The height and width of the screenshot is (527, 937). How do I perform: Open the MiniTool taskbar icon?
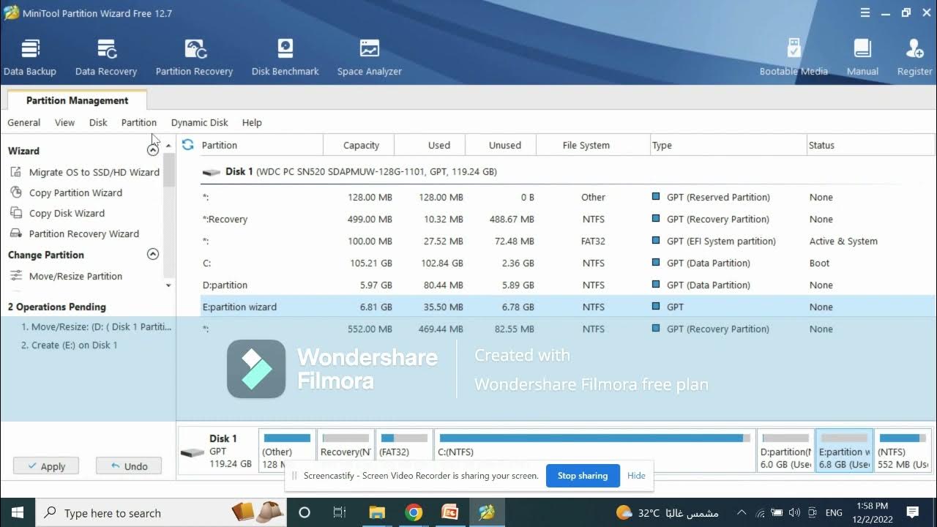tap(486, 512)
